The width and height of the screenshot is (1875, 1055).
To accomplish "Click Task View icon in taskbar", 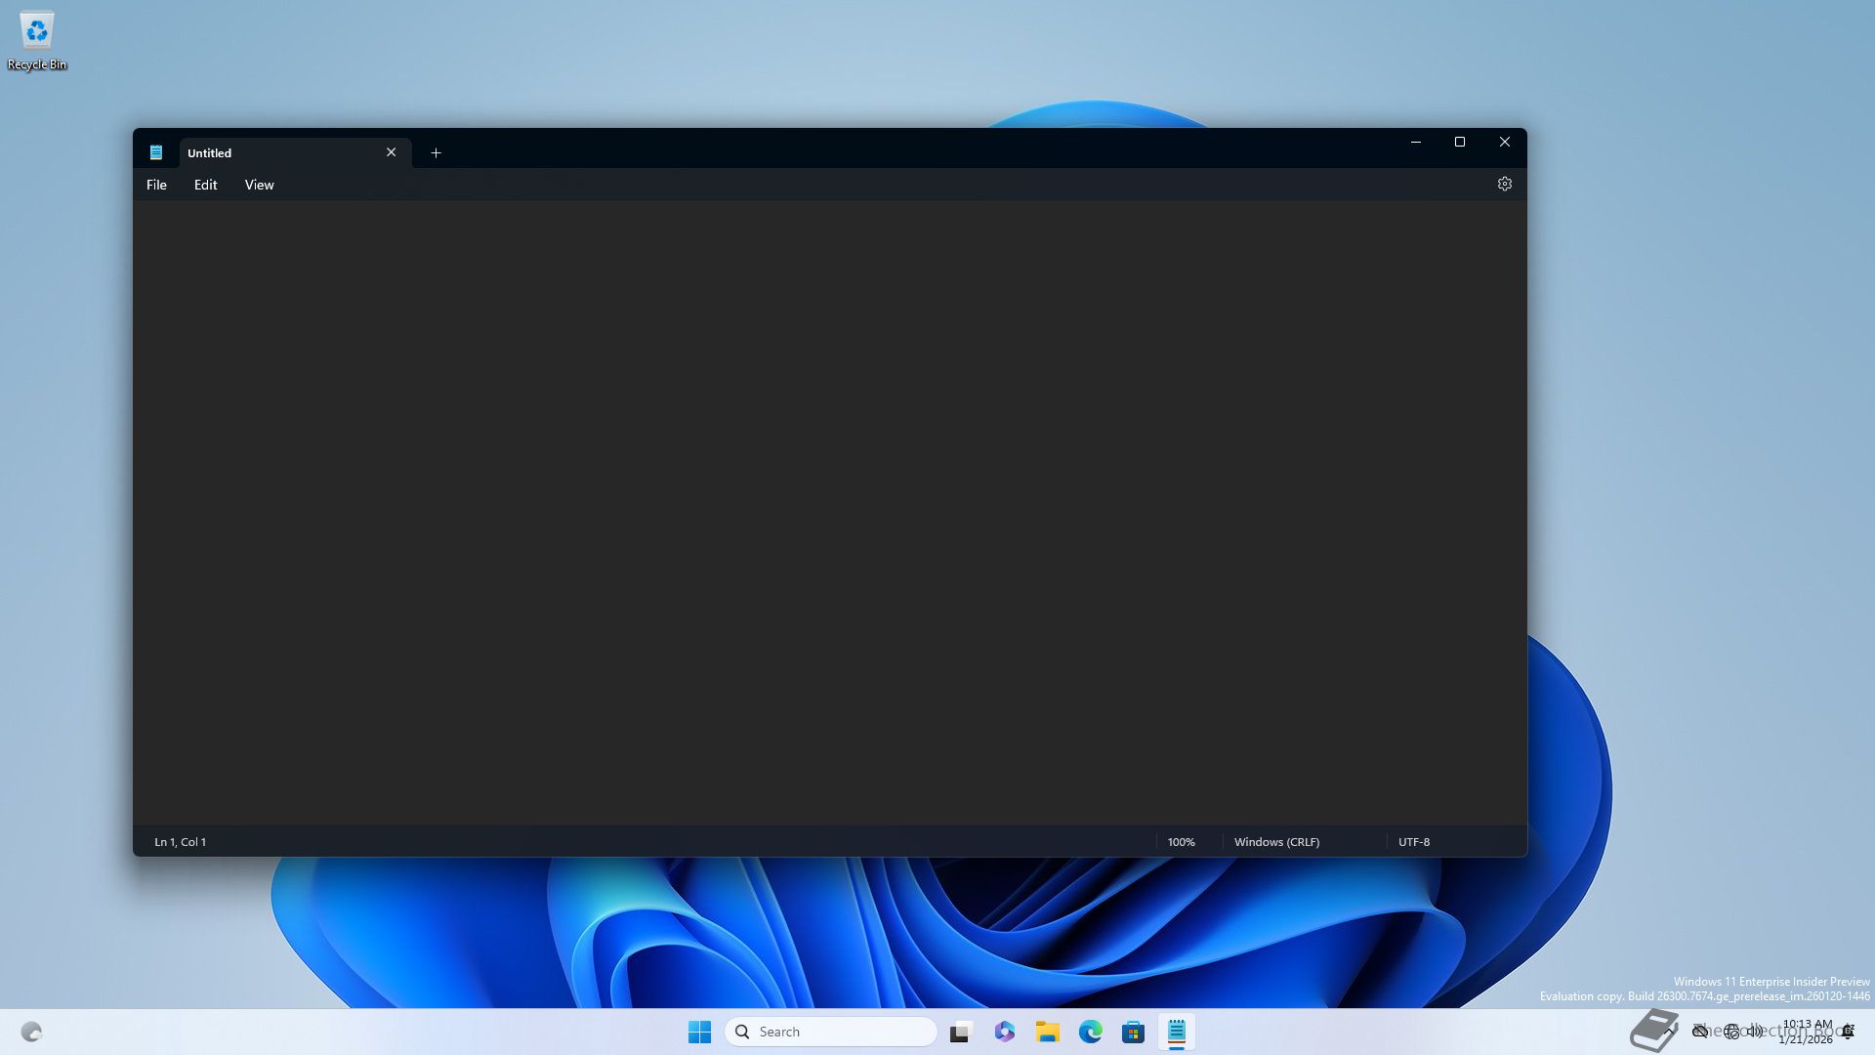I will pyautogui.click(x=961, y=1032).
